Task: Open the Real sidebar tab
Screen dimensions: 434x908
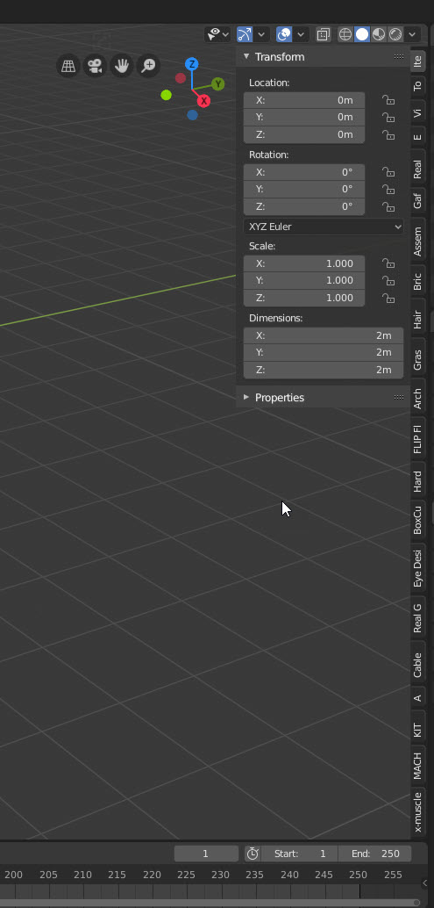Action: pos(418,169)
